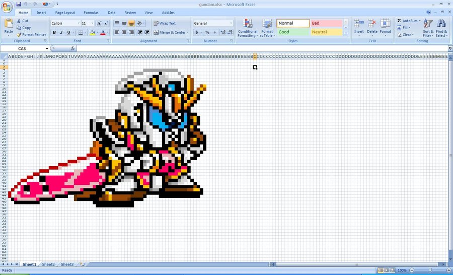Open the Sheet2 worksheet tab
This screenshot has width=453, height=275.
click(48, 264)
